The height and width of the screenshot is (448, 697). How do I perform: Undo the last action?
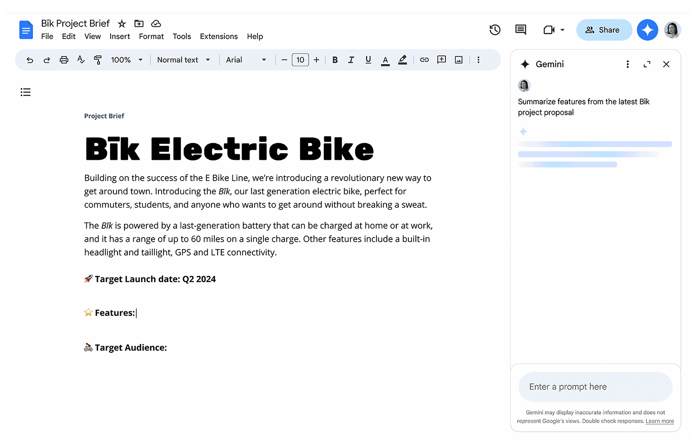(x=30, y=60)
